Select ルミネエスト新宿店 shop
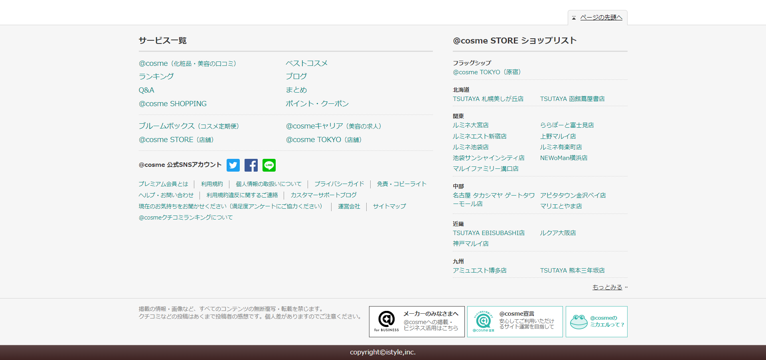The image size is (766, 360). (x=480, y=136)
